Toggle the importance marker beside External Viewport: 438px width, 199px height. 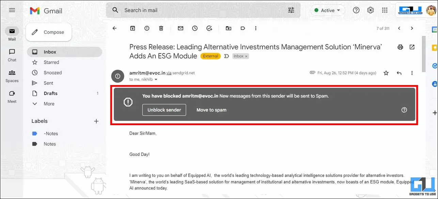[x=226, y=56]
